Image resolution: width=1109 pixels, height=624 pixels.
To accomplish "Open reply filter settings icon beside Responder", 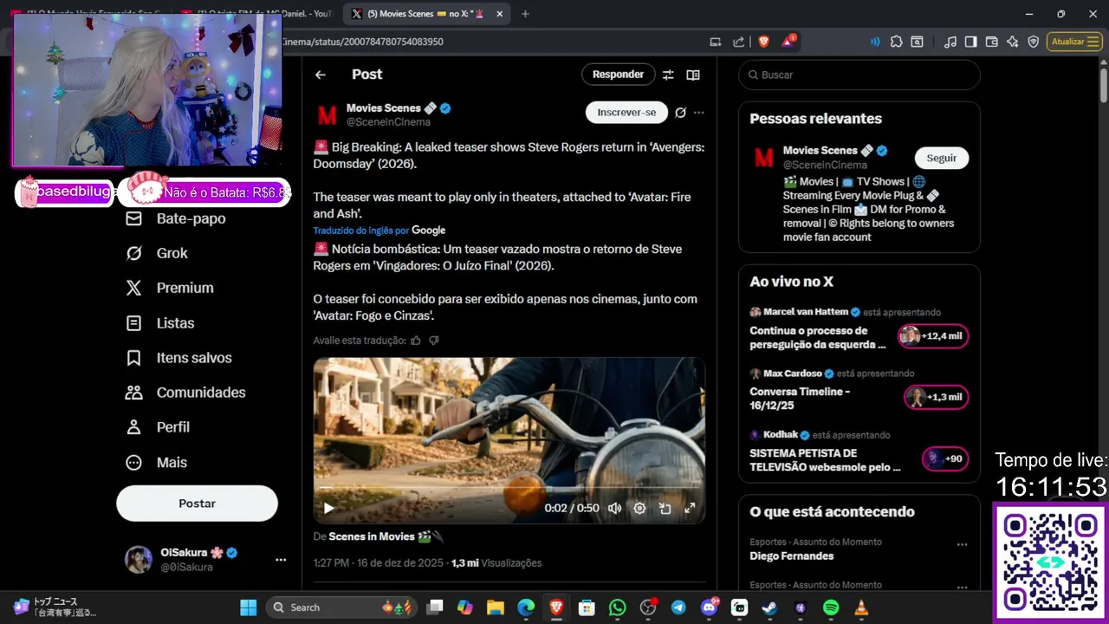I will 668,75.
